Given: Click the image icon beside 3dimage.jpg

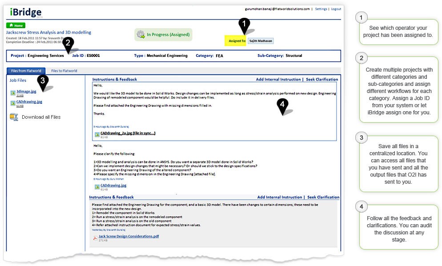Looking at the screenshot, I should click(x=12, y=93).
